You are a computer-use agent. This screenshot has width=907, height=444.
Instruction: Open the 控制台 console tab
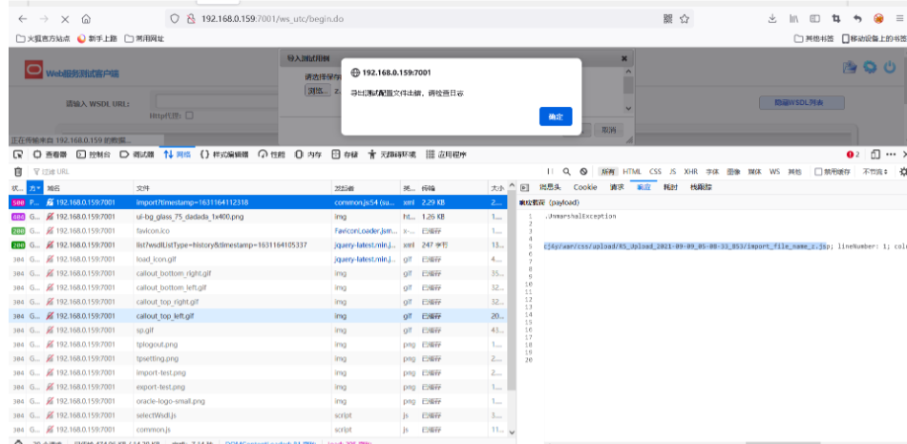click(x=94, y=154)
